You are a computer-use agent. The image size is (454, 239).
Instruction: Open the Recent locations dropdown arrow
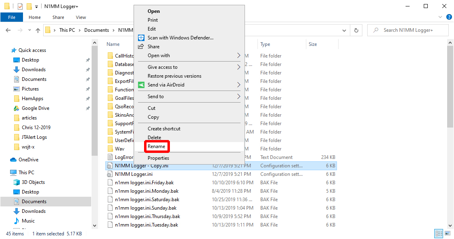[x=29, y=30]
